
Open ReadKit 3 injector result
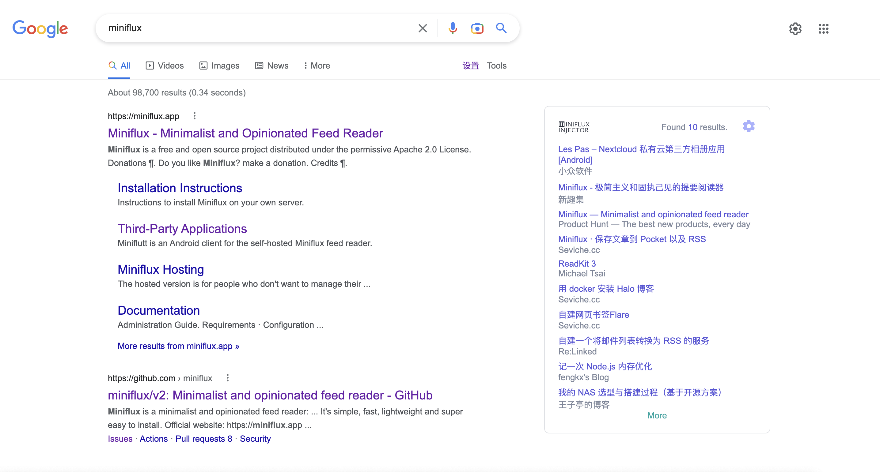pyautogui.click(x=577, y=264)
